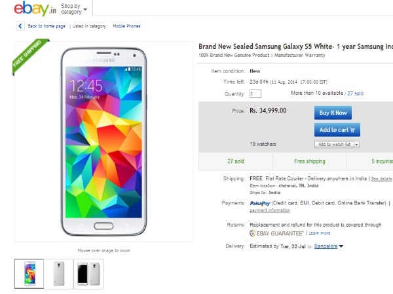Select the front view phone thumbnail
The width and height of the screenshot is (393, 294).
click(29, 273)
